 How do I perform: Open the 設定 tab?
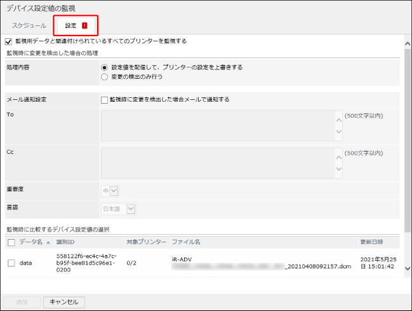(70, 26)
